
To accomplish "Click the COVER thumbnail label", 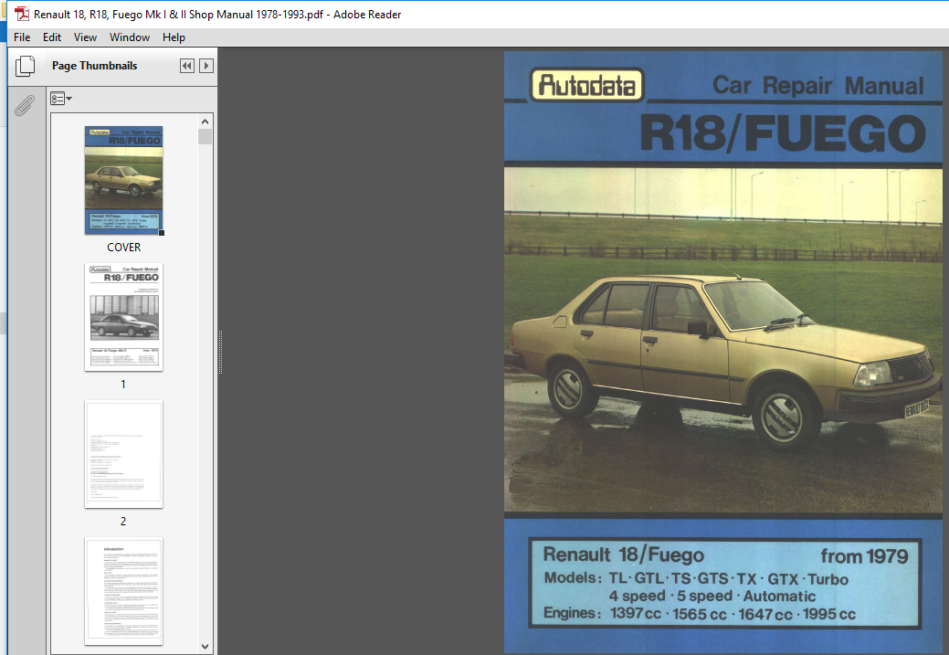I will (x=124, y=247).
